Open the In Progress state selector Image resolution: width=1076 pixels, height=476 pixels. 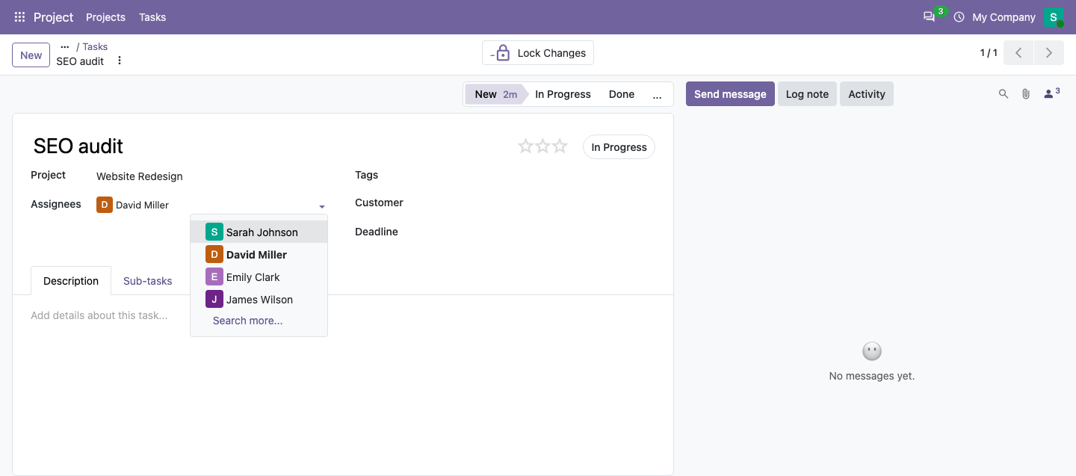(619, 147)
